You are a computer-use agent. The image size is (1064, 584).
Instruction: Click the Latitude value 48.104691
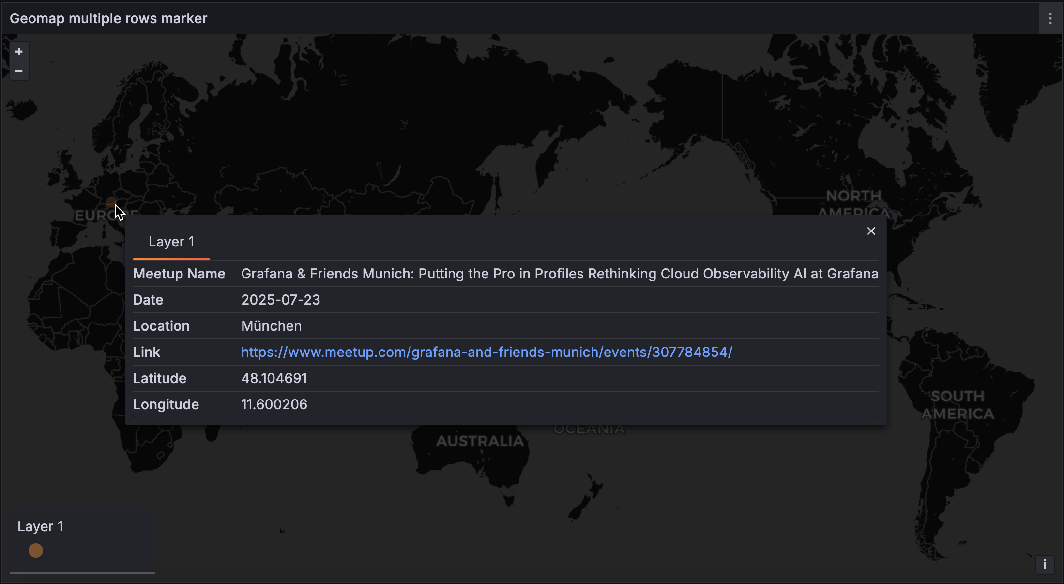pos(274,378)
